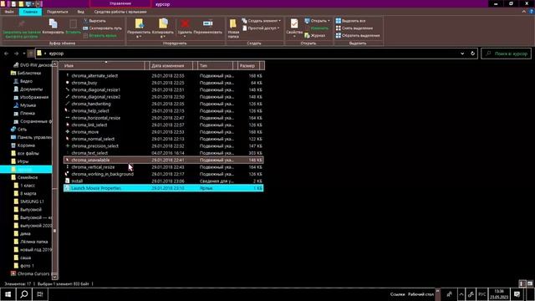
Task: Select Launch Mouse Properties shortcut
Action: [x=164, y=188]
